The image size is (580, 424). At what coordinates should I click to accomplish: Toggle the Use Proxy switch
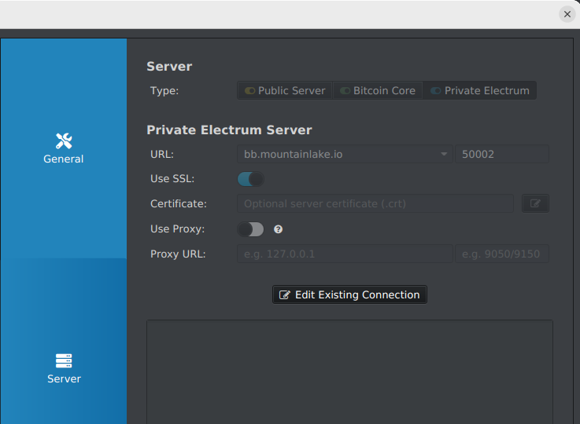click(250, 229)
